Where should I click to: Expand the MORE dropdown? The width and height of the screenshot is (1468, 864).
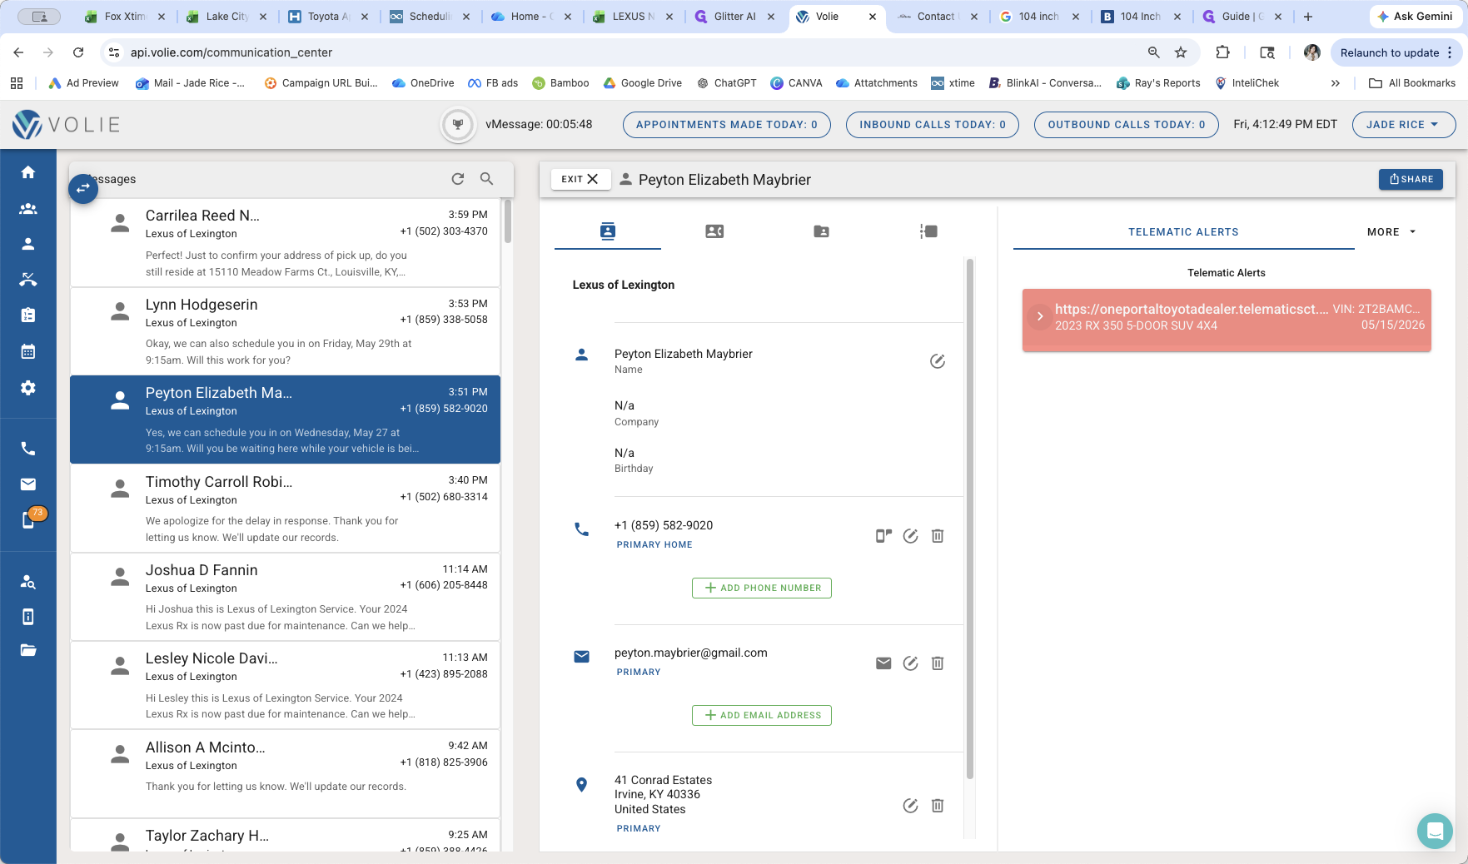coord(1391,232)
